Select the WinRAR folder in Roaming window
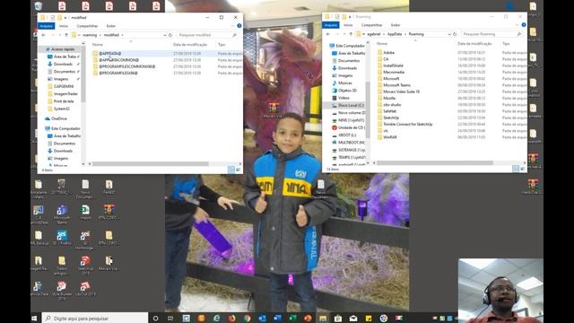Viewport: 574px width, 323px height. pos(390,137)
